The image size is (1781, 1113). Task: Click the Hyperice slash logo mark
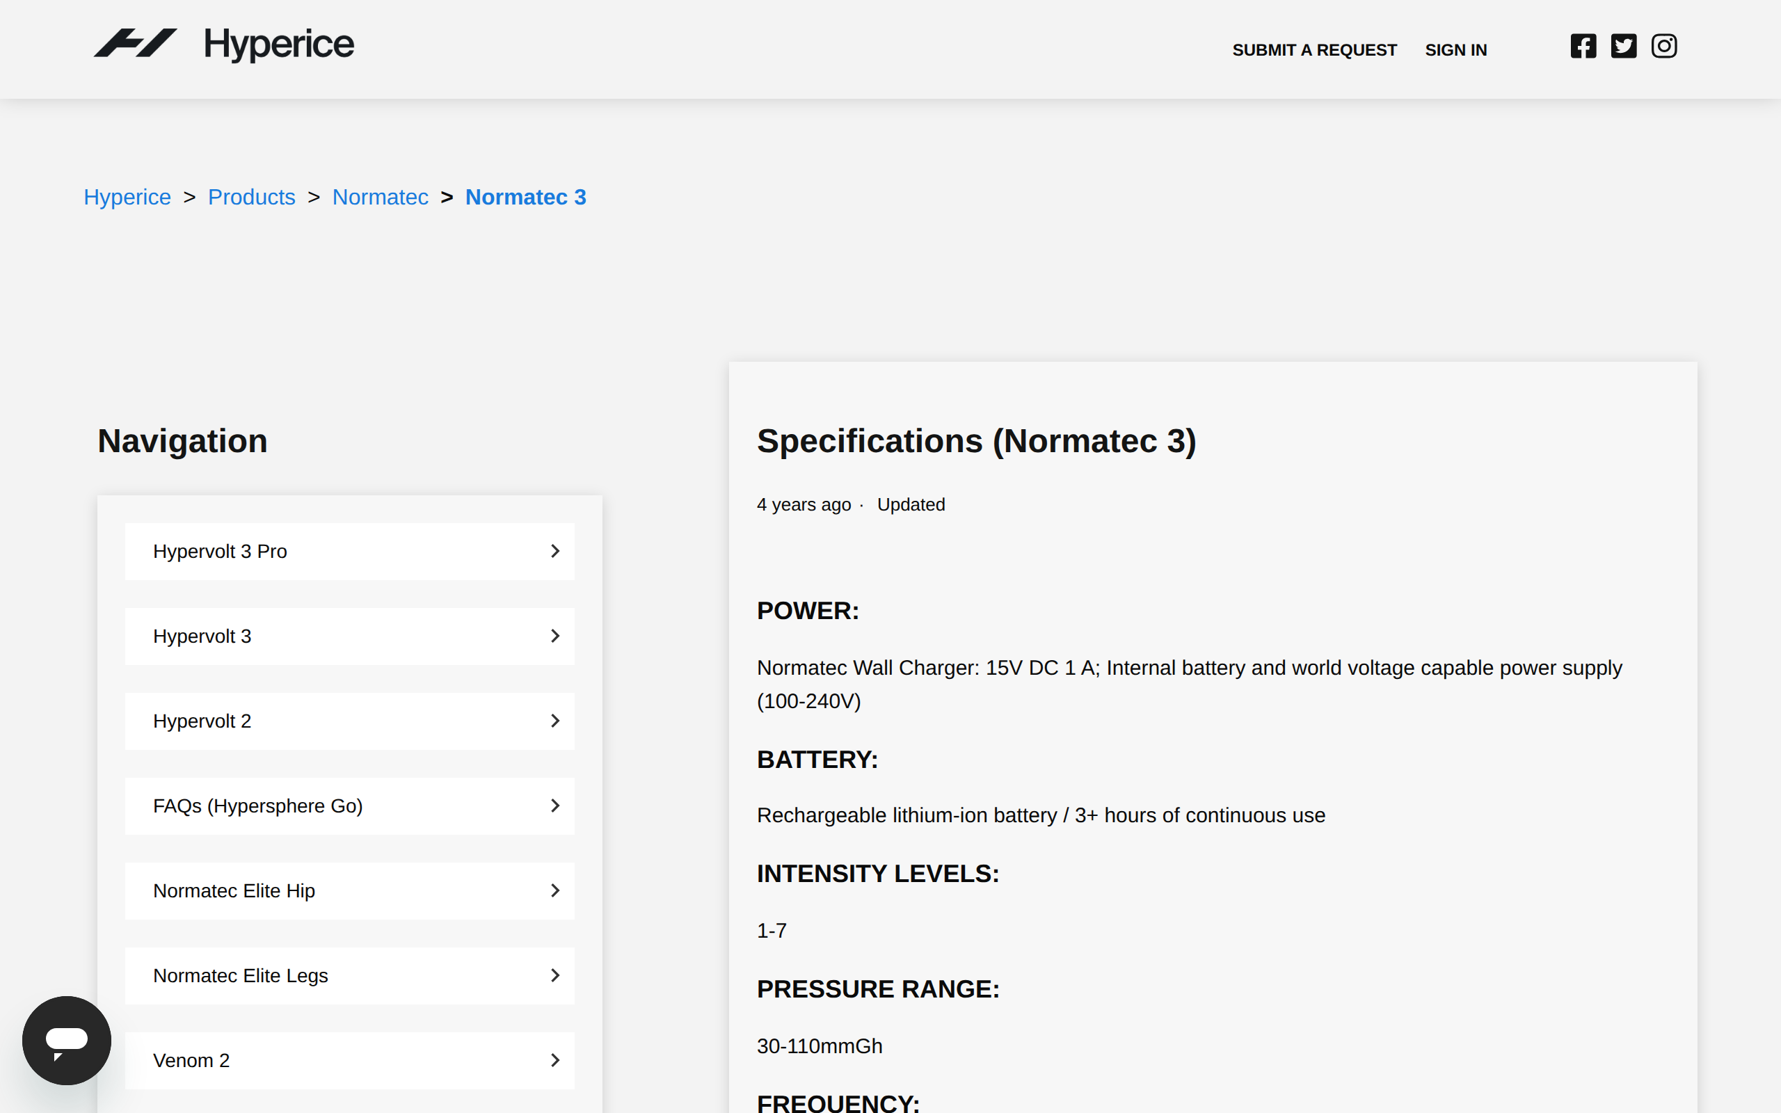136,42
